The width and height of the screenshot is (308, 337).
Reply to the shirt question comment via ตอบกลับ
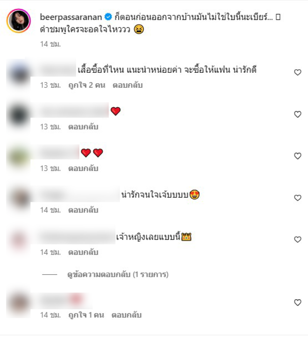127,85
